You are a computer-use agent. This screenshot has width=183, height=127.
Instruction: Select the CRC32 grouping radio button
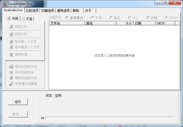tap(166, 18)
